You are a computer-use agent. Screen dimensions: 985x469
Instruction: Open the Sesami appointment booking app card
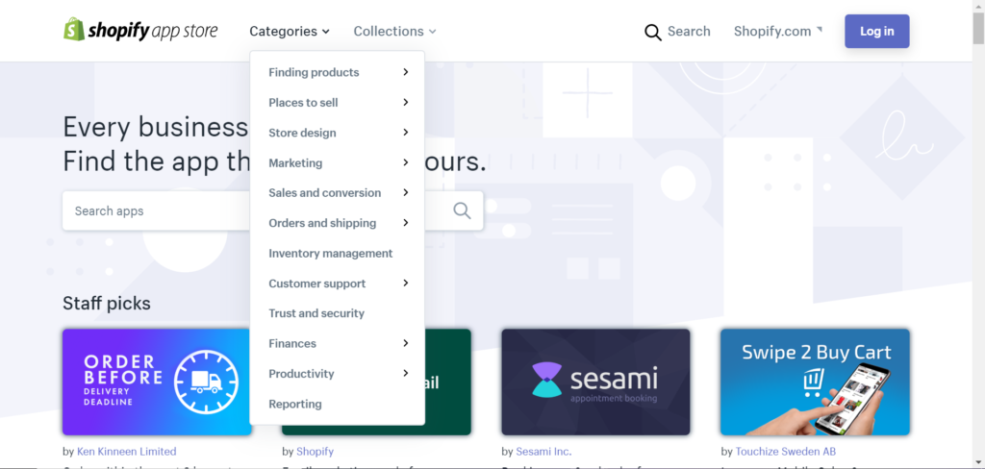point(595,382)
